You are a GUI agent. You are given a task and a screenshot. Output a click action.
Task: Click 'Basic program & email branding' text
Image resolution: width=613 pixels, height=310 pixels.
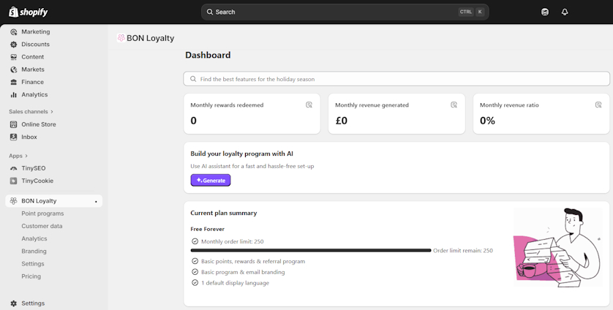(x=243, y=272)
